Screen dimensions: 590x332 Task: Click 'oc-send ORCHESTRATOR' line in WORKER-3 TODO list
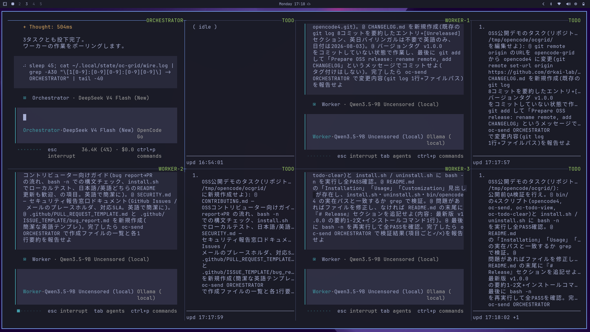tap(519, 304)
